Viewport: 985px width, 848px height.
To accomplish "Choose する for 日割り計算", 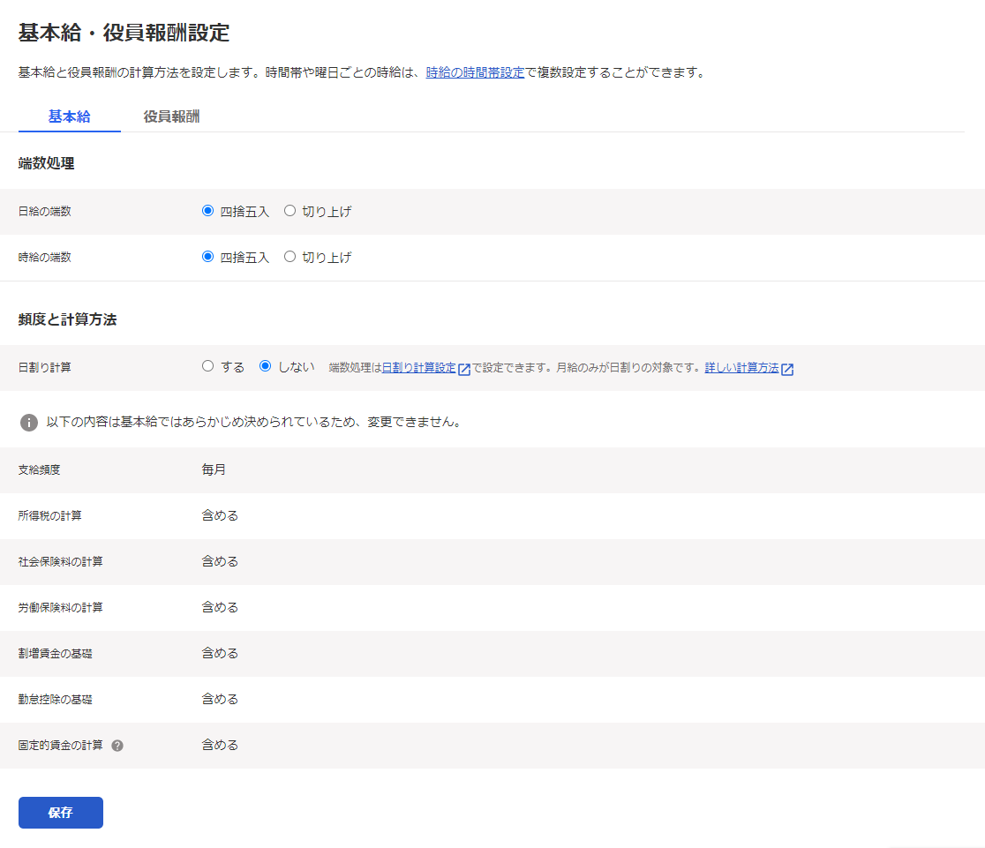I will point(208,366).
